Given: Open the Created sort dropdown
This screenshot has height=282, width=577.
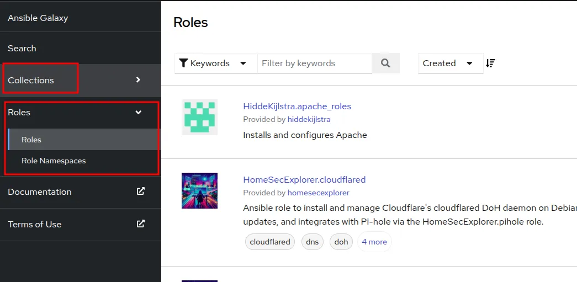Looking at the screenshot, I should click(x=451, y=63).
